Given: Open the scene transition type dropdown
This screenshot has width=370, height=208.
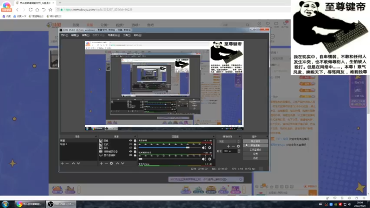Looking at the screenshot, I should tap(228, 141).
